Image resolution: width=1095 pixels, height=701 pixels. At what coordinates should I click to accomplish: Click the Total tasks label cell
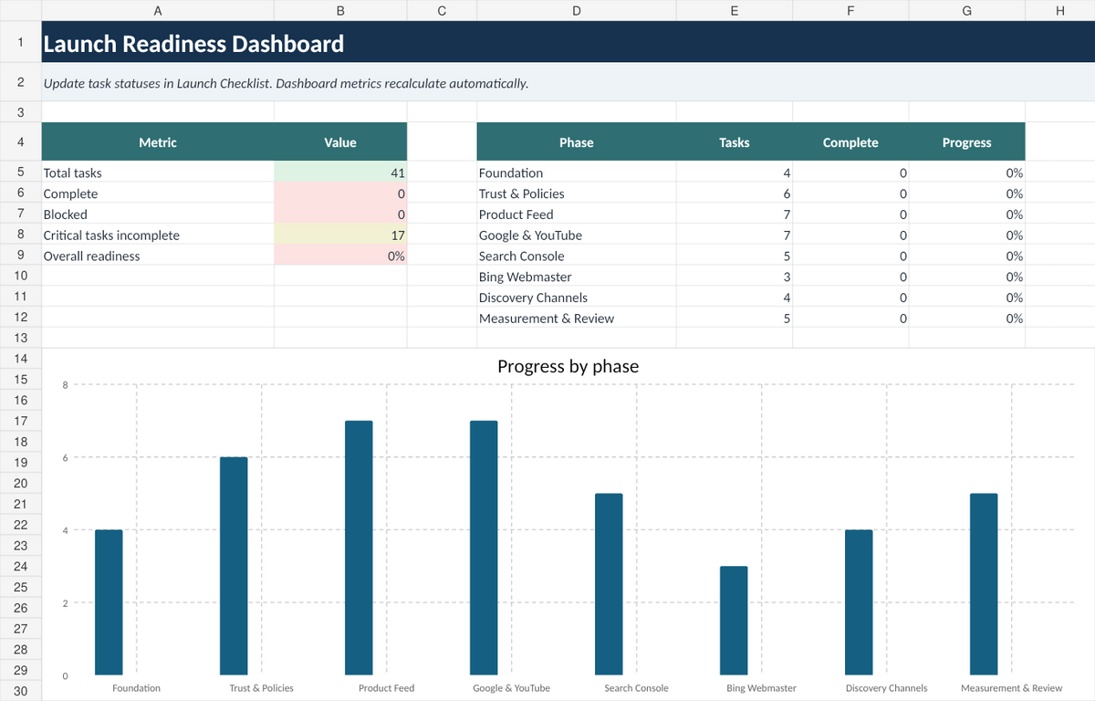[158, 173]
